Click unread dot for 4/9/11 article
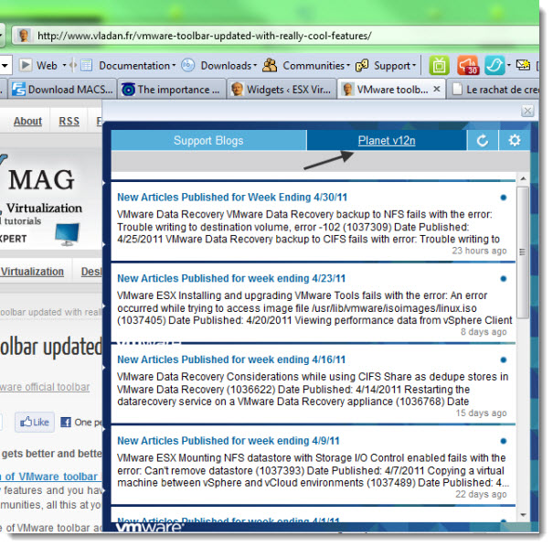 tap(504, 441)
